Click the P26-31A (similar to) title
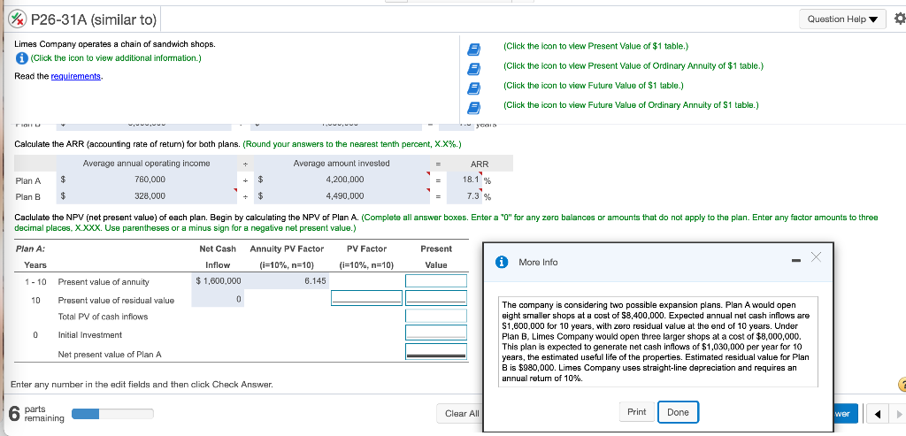The width and height of the screenshot is (906, 436). (x=94, y=19)
